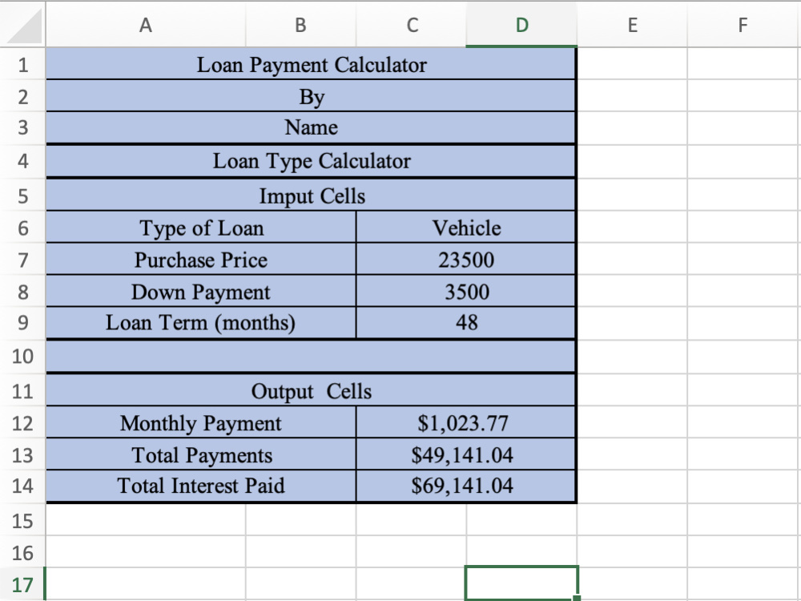Select column E via its header

(633, 25)
